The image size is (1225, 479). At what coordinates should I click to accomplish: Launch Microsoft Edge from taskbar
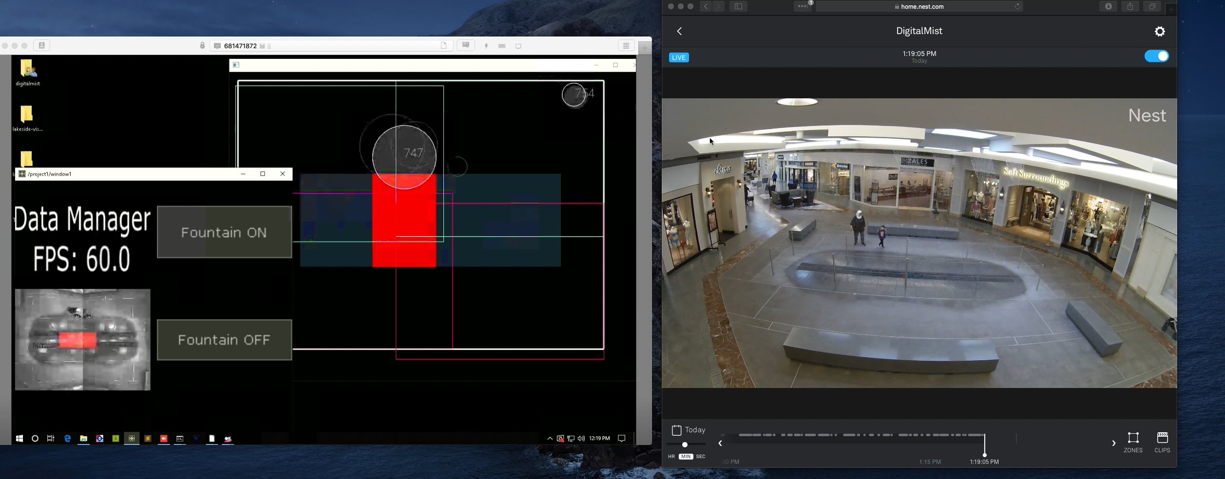tap(67, 439)
